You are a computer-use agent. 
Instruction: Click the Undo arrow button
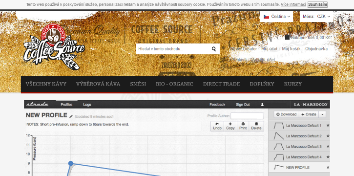217,126
